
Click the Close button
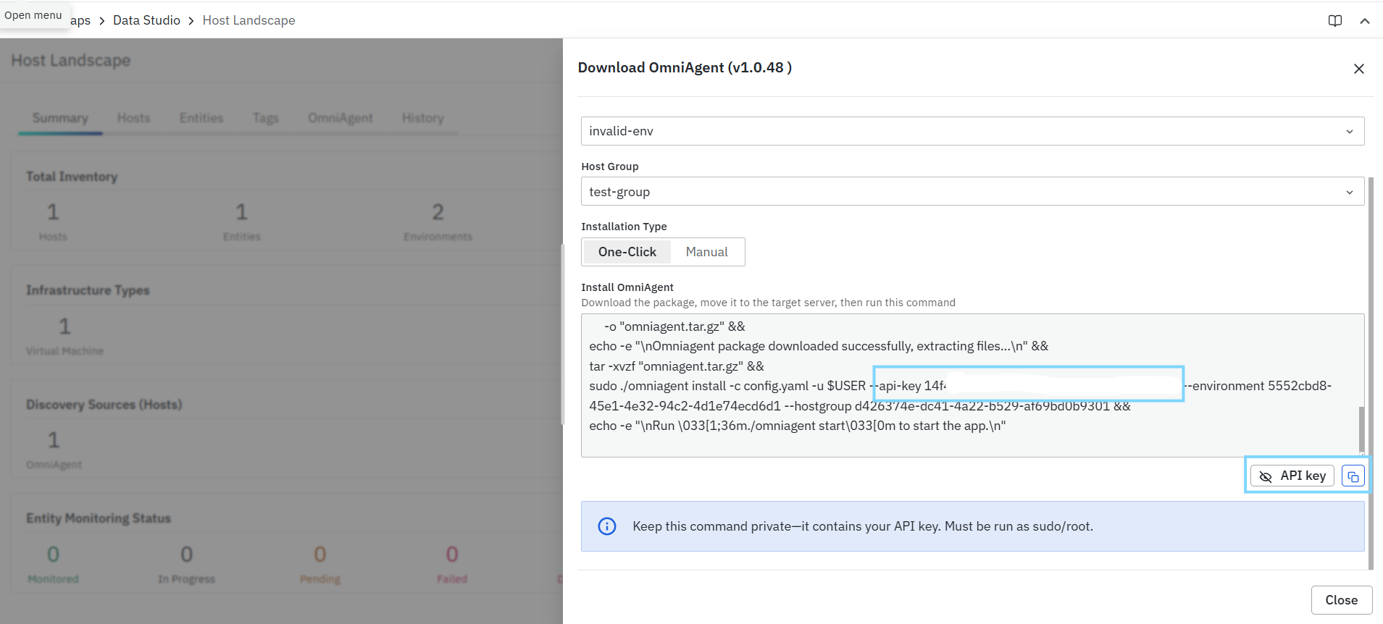(x=1342, y=600)
